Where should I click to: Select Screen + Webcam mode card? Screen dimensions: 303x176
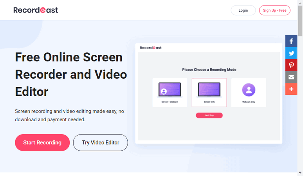coord(170,93)
